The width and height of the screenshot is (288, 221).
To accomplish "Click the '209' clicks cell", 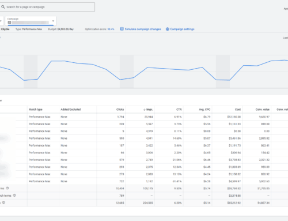I will (122, 124).
